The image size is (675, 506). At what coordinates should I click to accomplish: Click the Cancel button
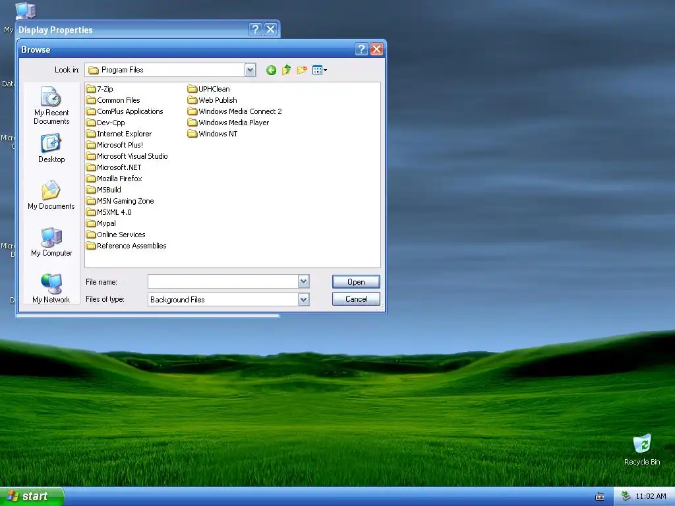[x=356, y=299]
